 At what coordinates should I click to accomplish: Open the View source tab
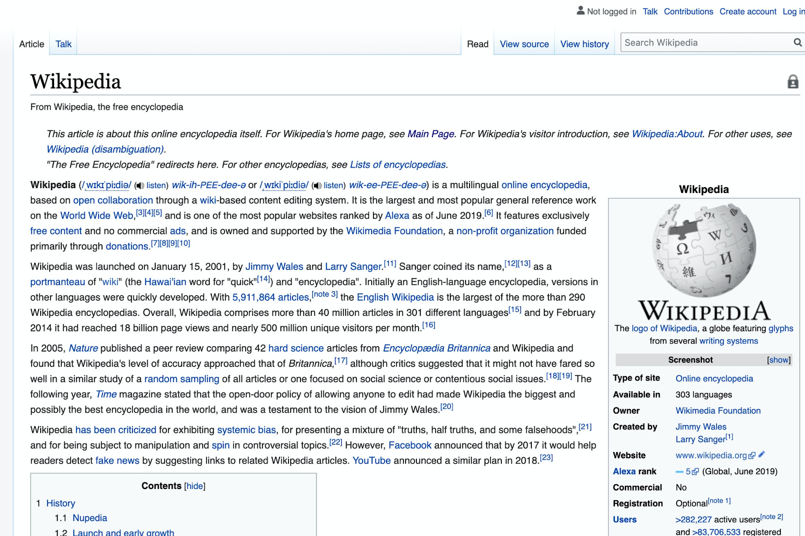[524, 44]
